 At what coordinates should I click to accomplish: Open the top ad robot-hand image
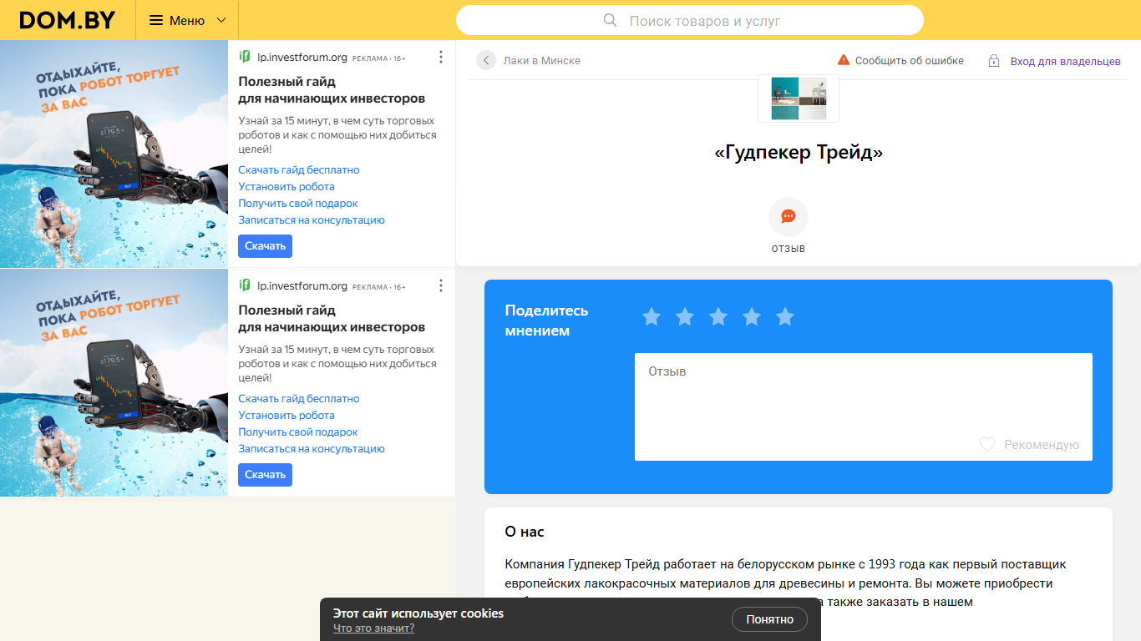(x=114, y=154)
